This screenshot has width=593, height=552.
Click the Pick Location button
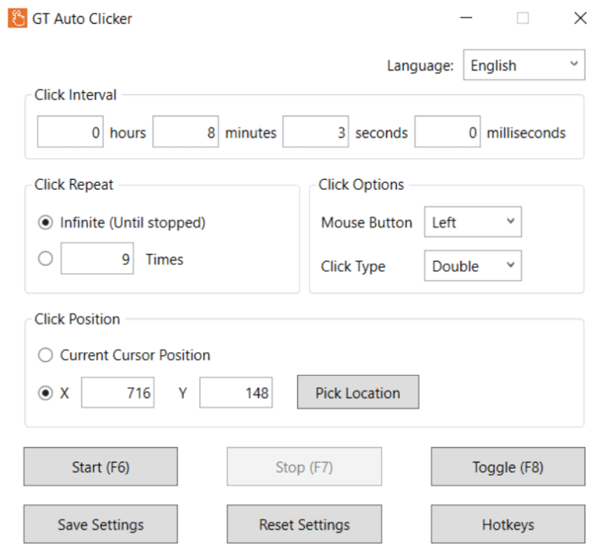point(357,393)
